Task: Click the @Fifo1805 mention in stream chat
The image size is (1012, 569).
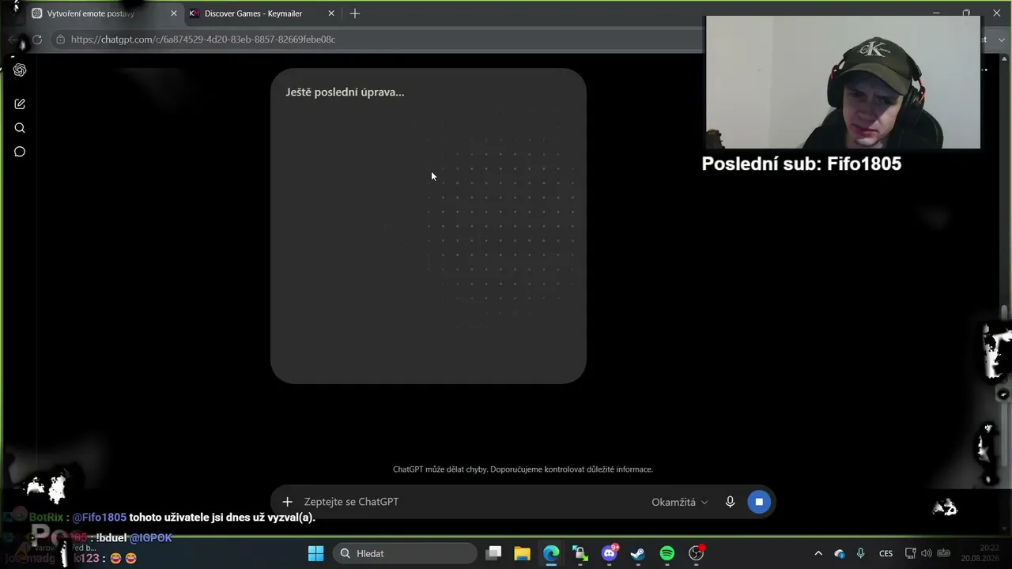Action: pos(100,518)
